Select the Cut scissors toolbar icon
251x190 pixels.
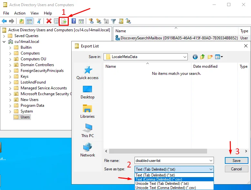tap(39, 21)
